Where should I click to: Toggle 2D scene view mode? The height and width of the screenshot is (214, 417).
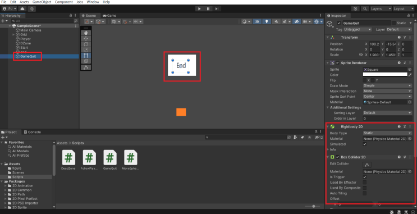(257, 21)
